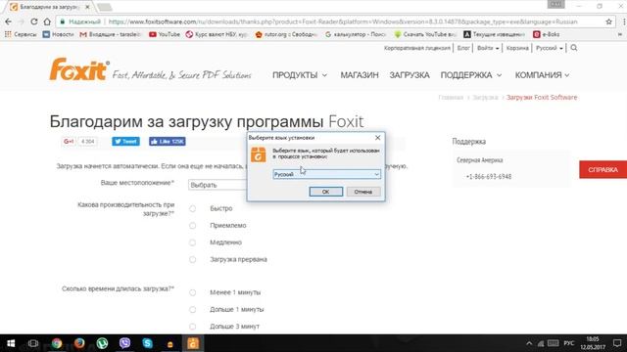Select the Дольше 3 минут option
This screenshot has width=627, height=352.
192,327
